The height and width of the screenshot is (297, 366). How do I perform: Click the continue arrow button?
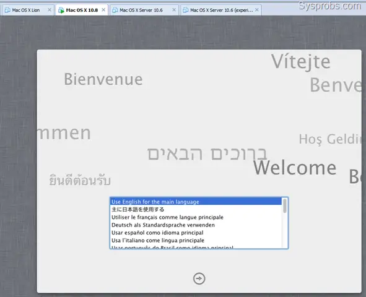pos(199,278)
